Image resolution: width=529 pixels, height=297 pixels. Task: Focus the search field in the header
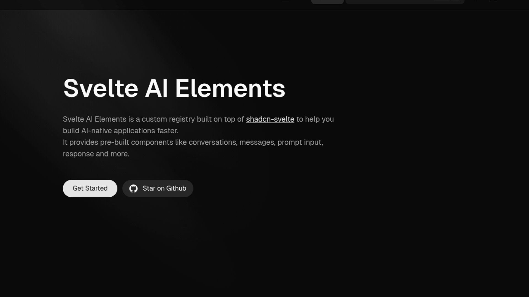(391, 2)
